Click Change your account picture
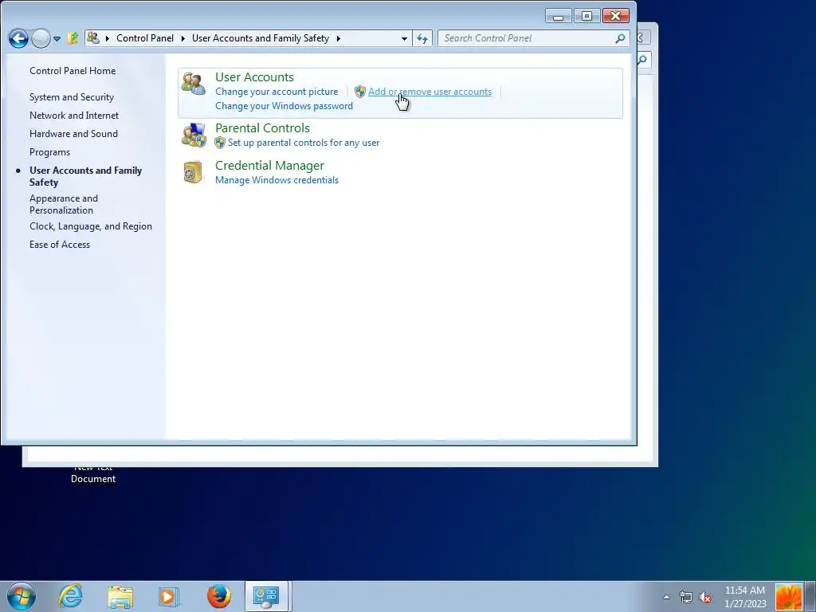 point(277,92)
